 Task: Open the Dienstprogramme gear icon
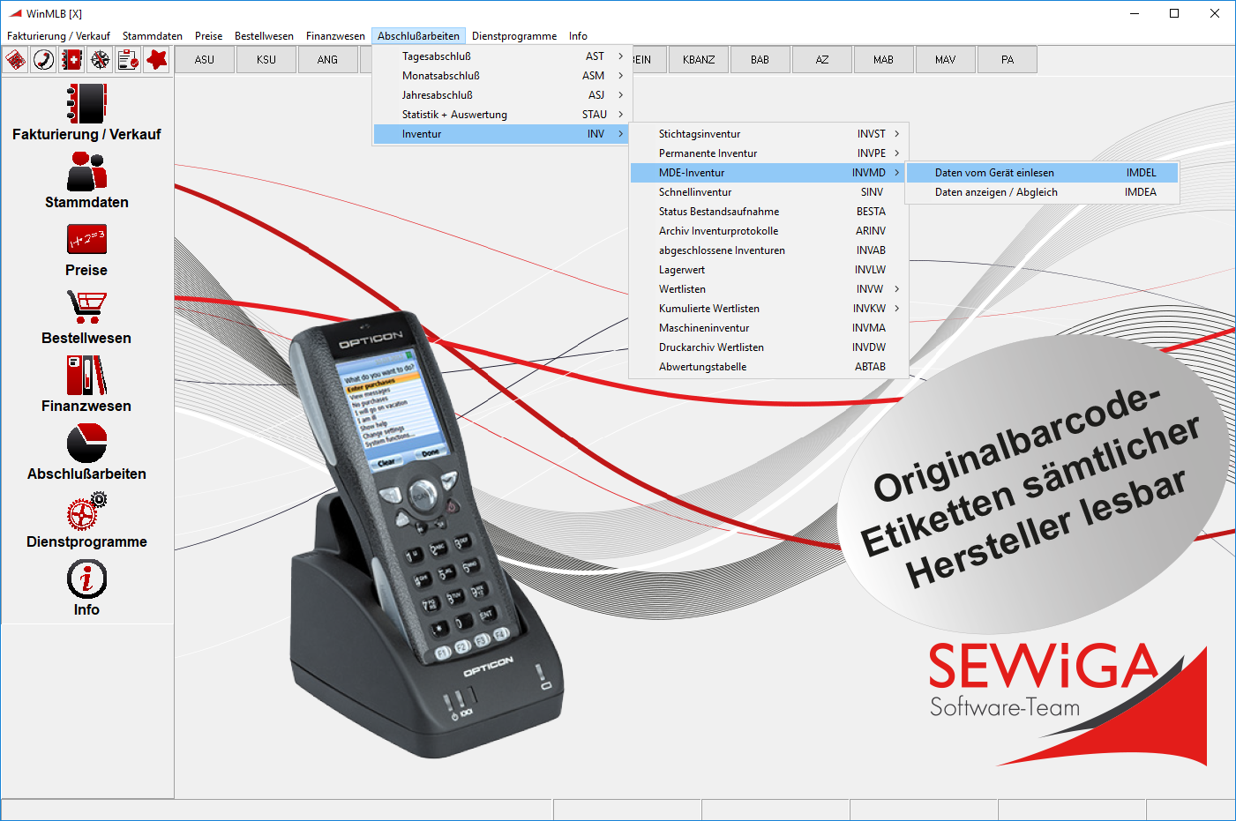(x=86, y=511)
